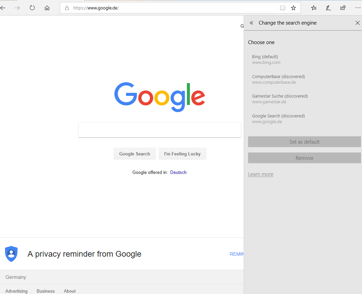Click the Germany footer text
The width and height of the screenshot is (362, 294).
point(16,277)
